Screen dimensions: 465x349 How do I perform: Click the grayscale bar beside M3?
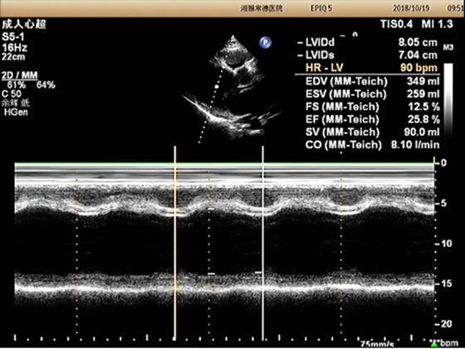pyautogui.click(x=448, y=99)
